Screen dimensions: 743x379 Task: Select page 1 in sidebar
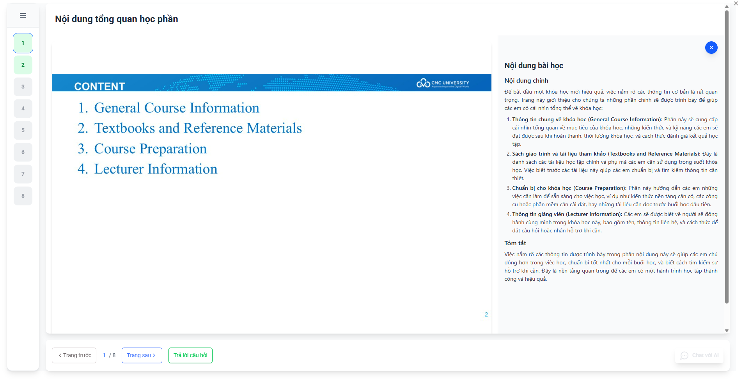23,43
